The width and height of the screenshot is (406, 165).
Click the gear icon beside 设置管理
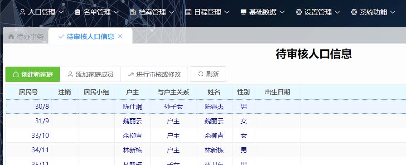pos(299,12)
